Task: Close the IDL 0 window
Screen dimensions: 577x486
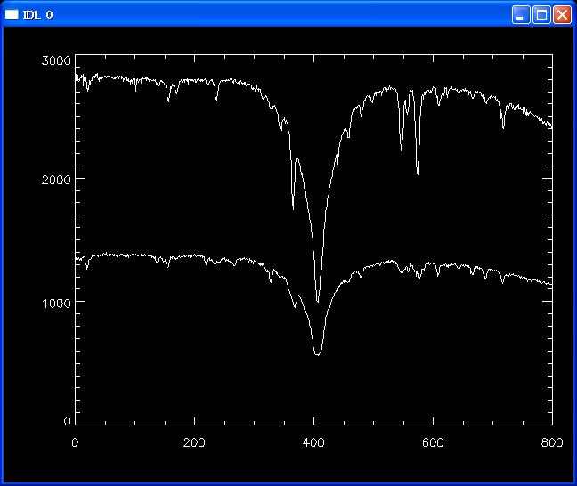Action: 562,15
